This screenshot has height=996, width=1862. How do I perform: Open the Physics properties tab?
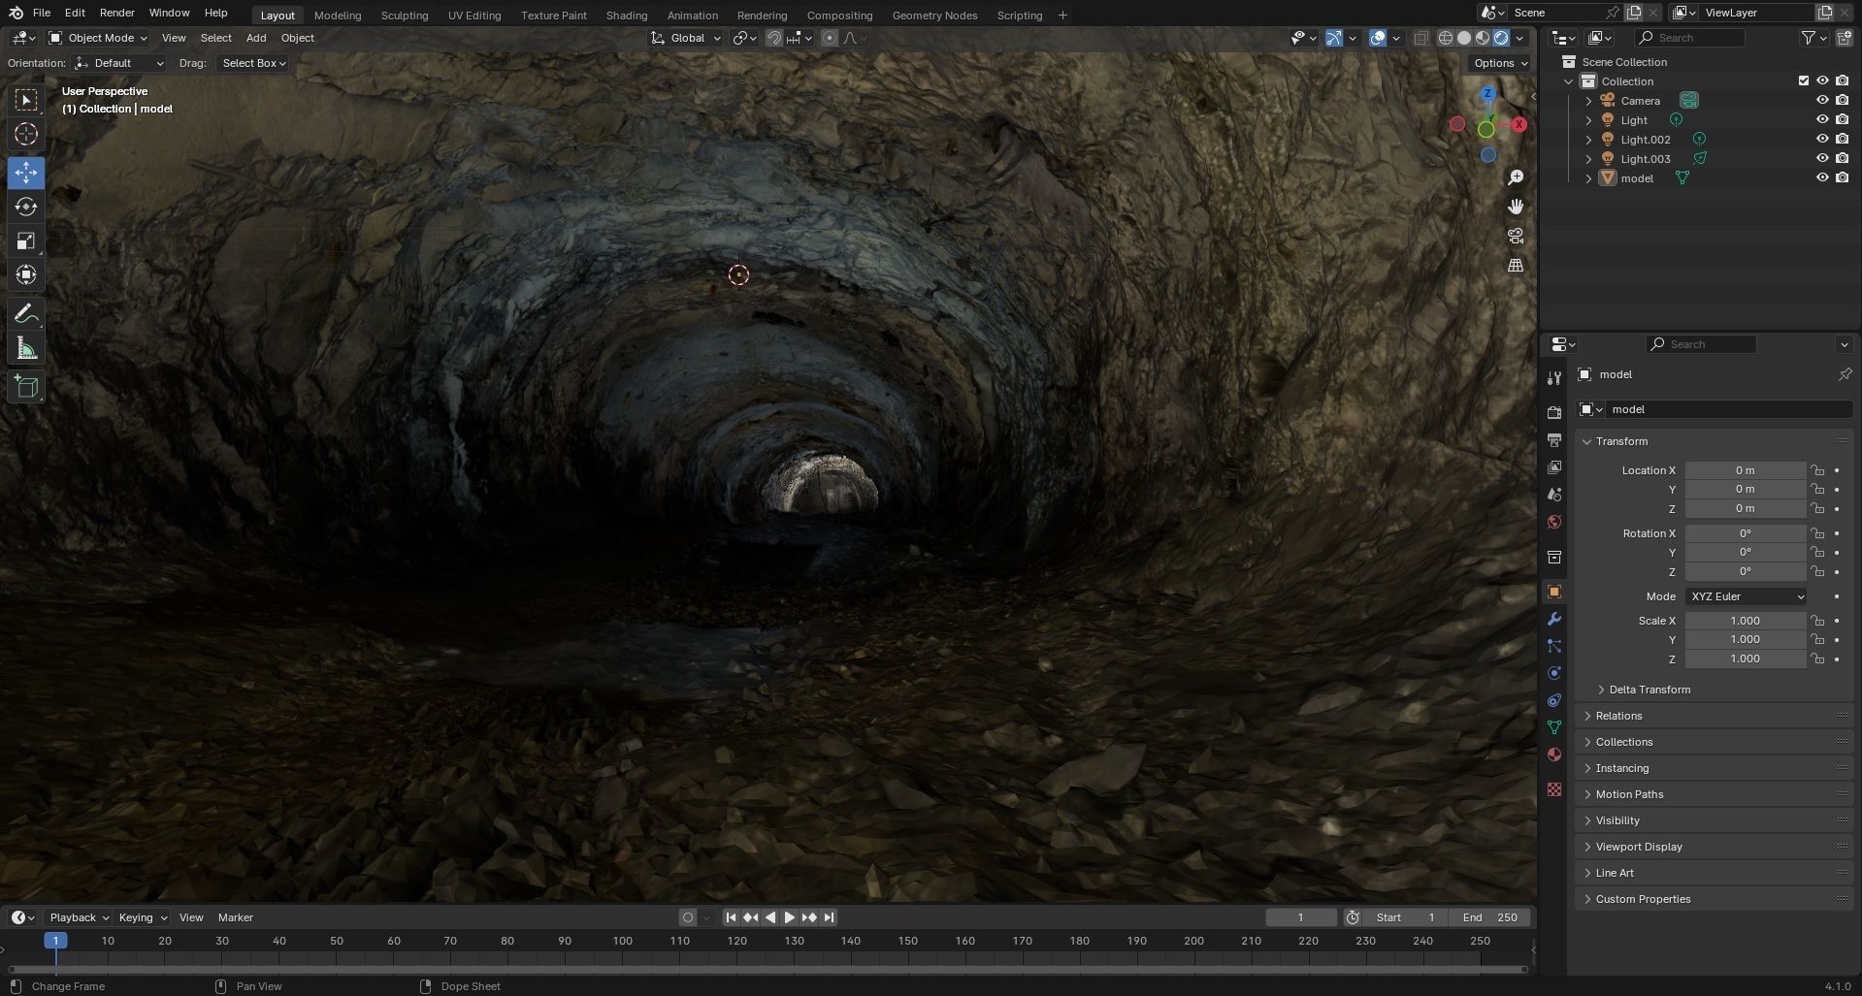1554,673
